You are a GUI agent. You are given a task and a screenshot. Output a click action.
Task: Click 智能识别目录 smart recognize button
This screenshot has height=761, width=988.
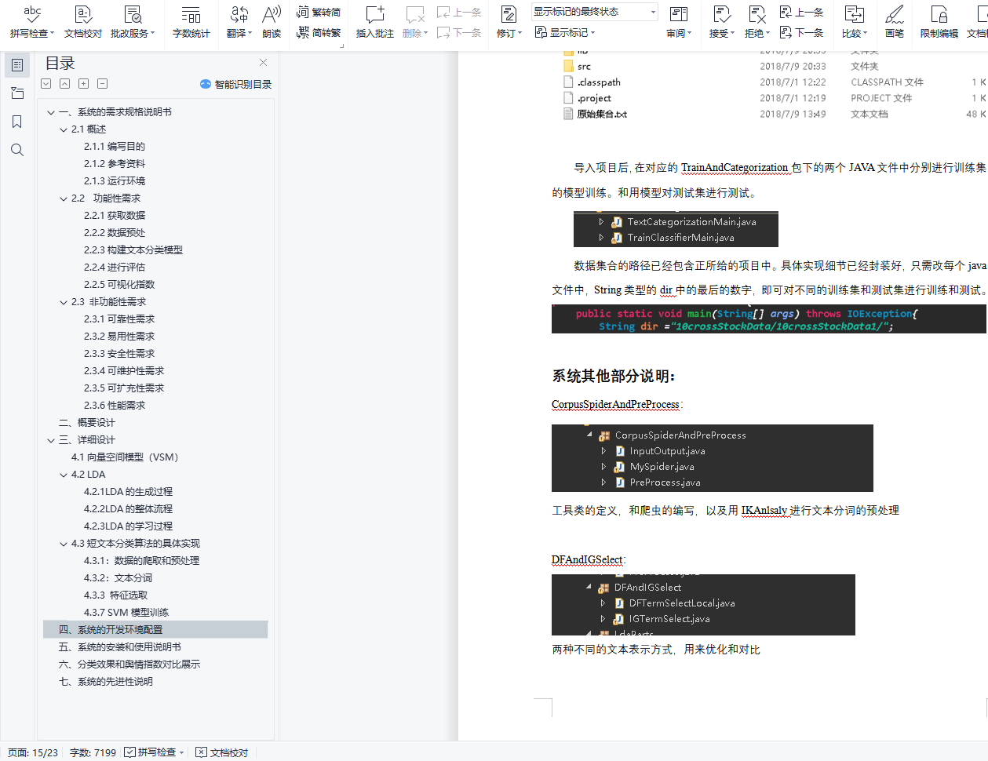coord(235,84)
